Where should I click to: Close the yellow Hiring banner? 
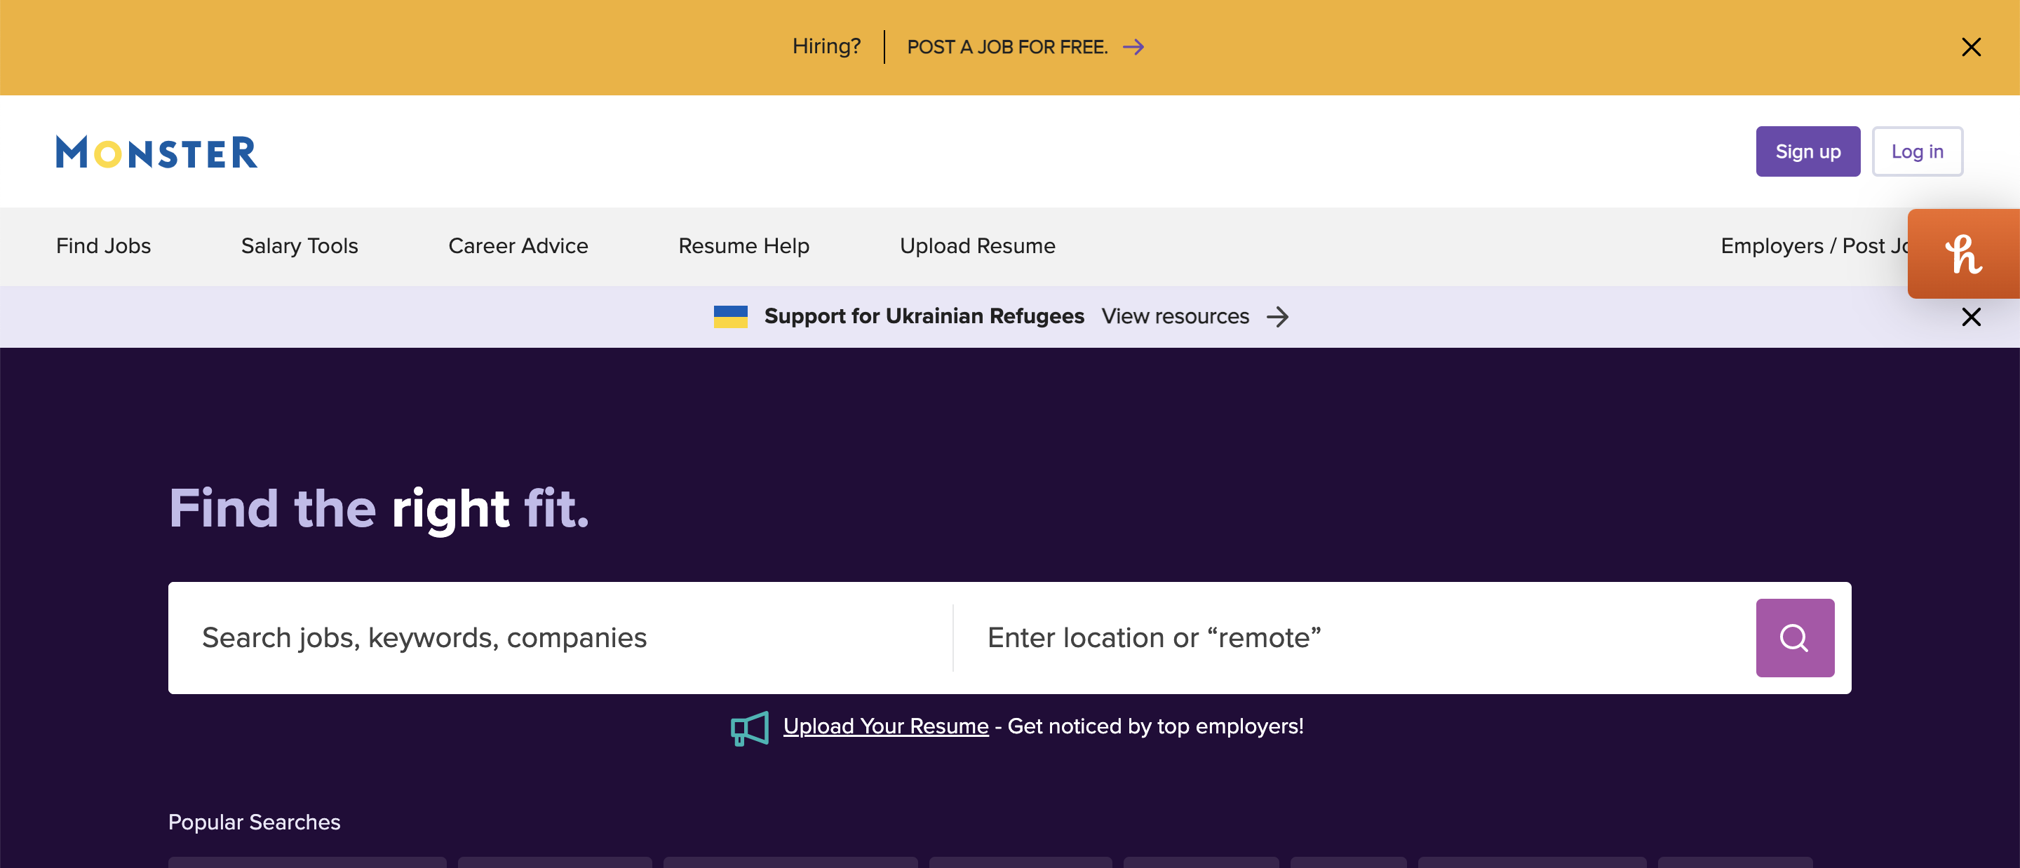(x=1971, y=47)
